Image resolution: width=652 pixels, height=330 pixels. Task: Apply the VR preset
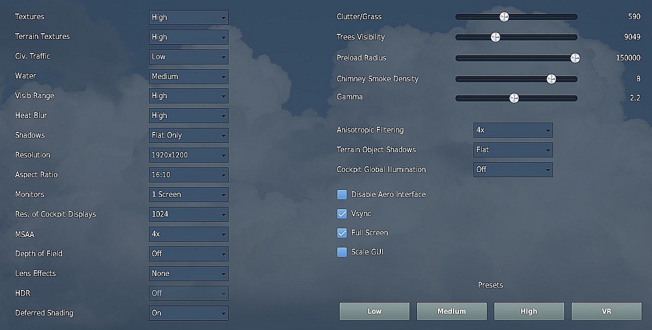pyautogui.click(x=606, y=311)
